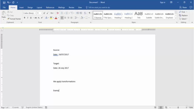194x109 pixels.
Task: Show paragraph marks
Action: click(90, 13)
